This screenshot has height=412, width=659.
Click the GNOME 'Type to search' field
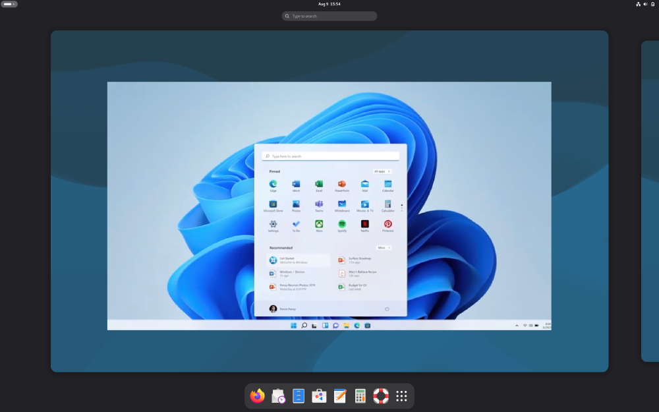coord(329,16)
